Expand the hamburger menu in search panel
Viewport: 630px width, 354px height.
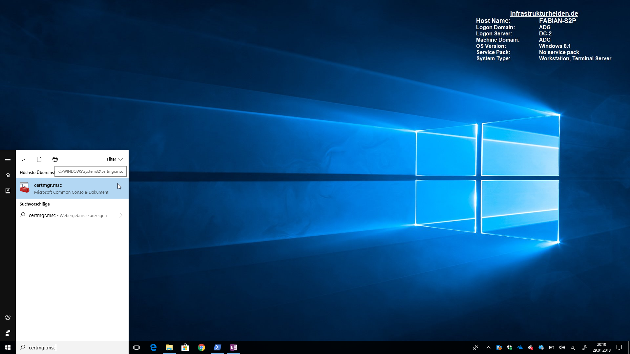(8, 159)
